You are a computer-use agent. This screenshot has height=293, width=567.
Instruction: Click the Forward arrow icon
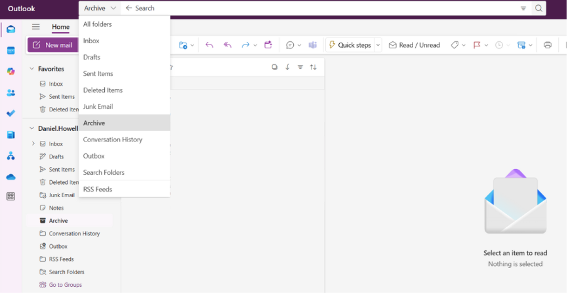point(246,45)
